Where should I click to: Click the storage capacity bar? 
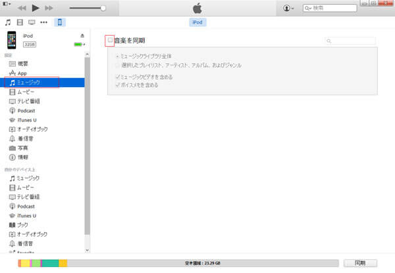coord(178,263)
